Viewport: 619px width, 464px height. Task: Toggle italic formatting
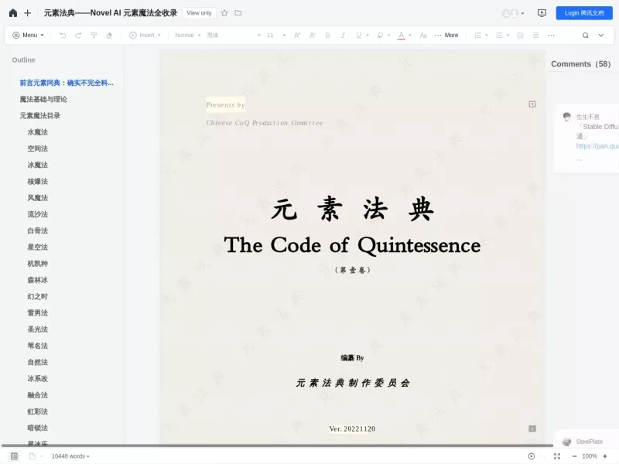[343, 35]
